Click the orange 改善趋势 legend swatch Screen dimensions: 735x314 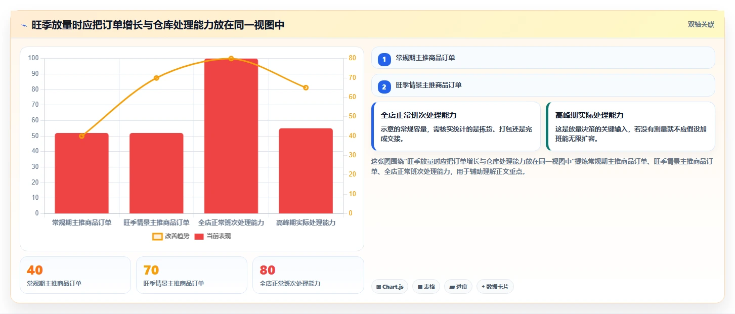click(157, 236)
